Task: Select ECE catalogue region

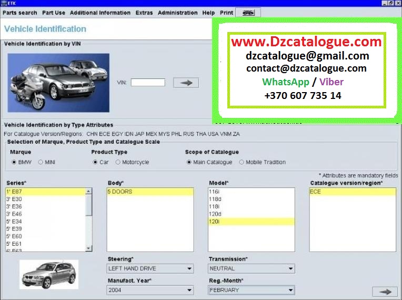Action: (353, 192)
